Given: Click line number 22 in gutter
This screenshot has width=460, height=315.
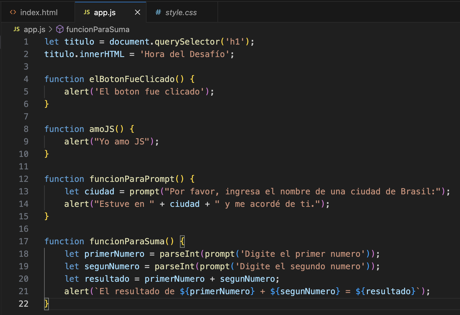Looking at the screenshot, I should click(24, 304).
